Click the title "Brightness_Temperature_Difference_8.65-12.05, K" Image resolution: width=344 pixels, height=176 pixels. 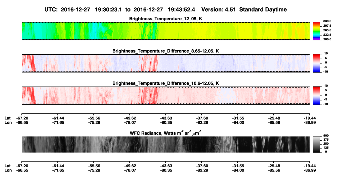(x=166, y=51)
